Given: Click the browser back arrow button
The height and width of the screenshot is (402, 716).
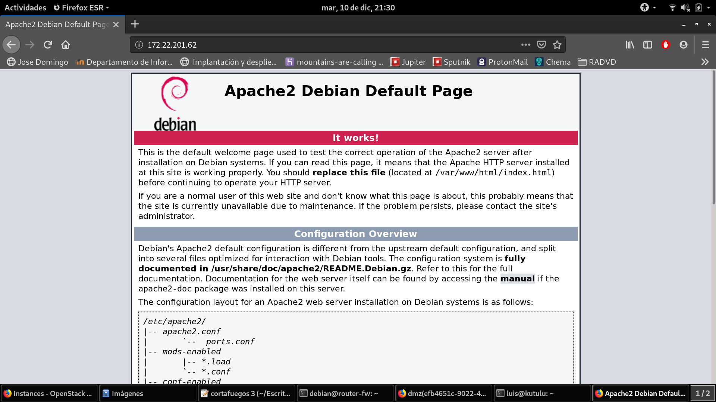Looking at the screenshot, I should click(x=11, y=45).
